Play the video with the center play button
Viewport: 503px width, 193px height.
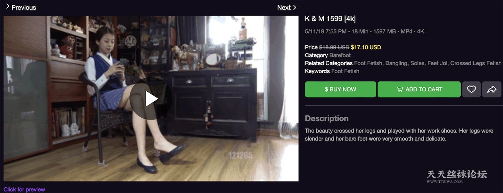[x=151, y=98]
